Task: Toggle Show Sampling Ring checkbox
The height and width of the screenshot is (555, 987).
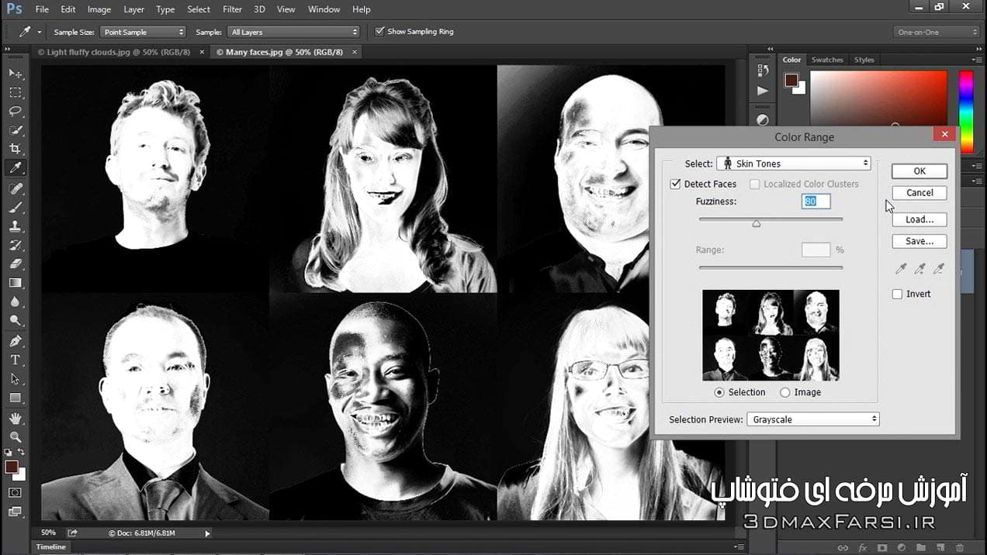Action: pos(379,32)
